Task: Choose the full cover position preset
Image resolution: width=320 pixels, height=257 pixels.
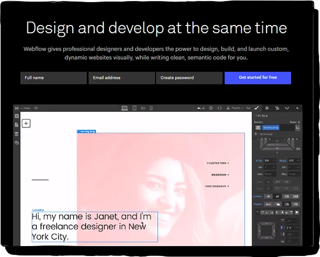Action: tap(297, 212)
